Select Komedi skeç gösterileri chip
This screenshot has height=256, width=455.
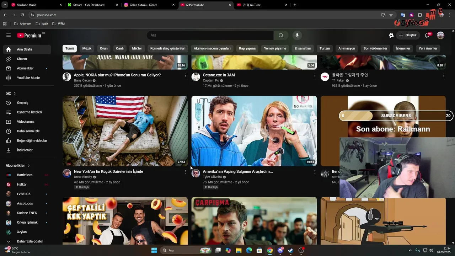point(168,48)
